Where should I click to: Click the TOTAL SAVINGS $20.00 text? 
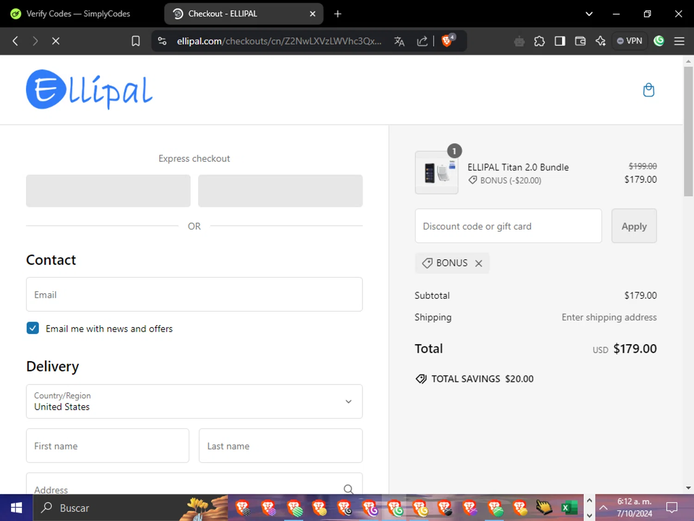point(483,379)
